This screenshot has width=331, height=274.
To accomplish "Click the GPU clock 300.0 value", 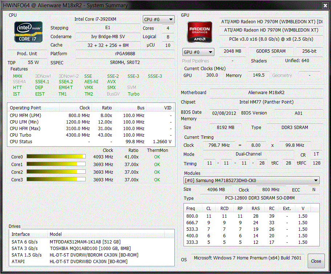I will click(212, 75).
